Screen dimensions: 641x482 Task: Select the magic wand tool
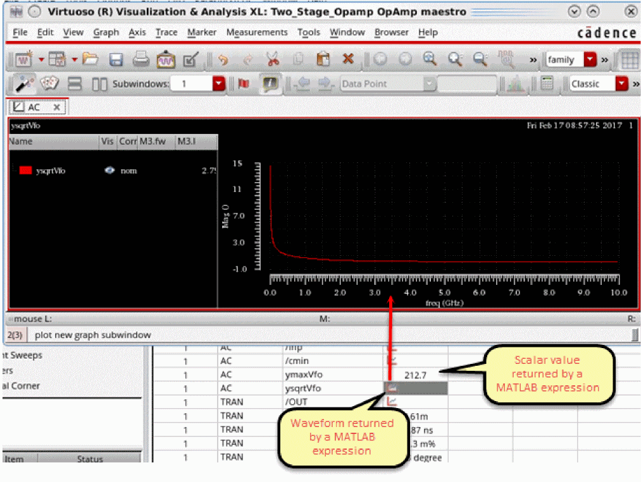24,83
